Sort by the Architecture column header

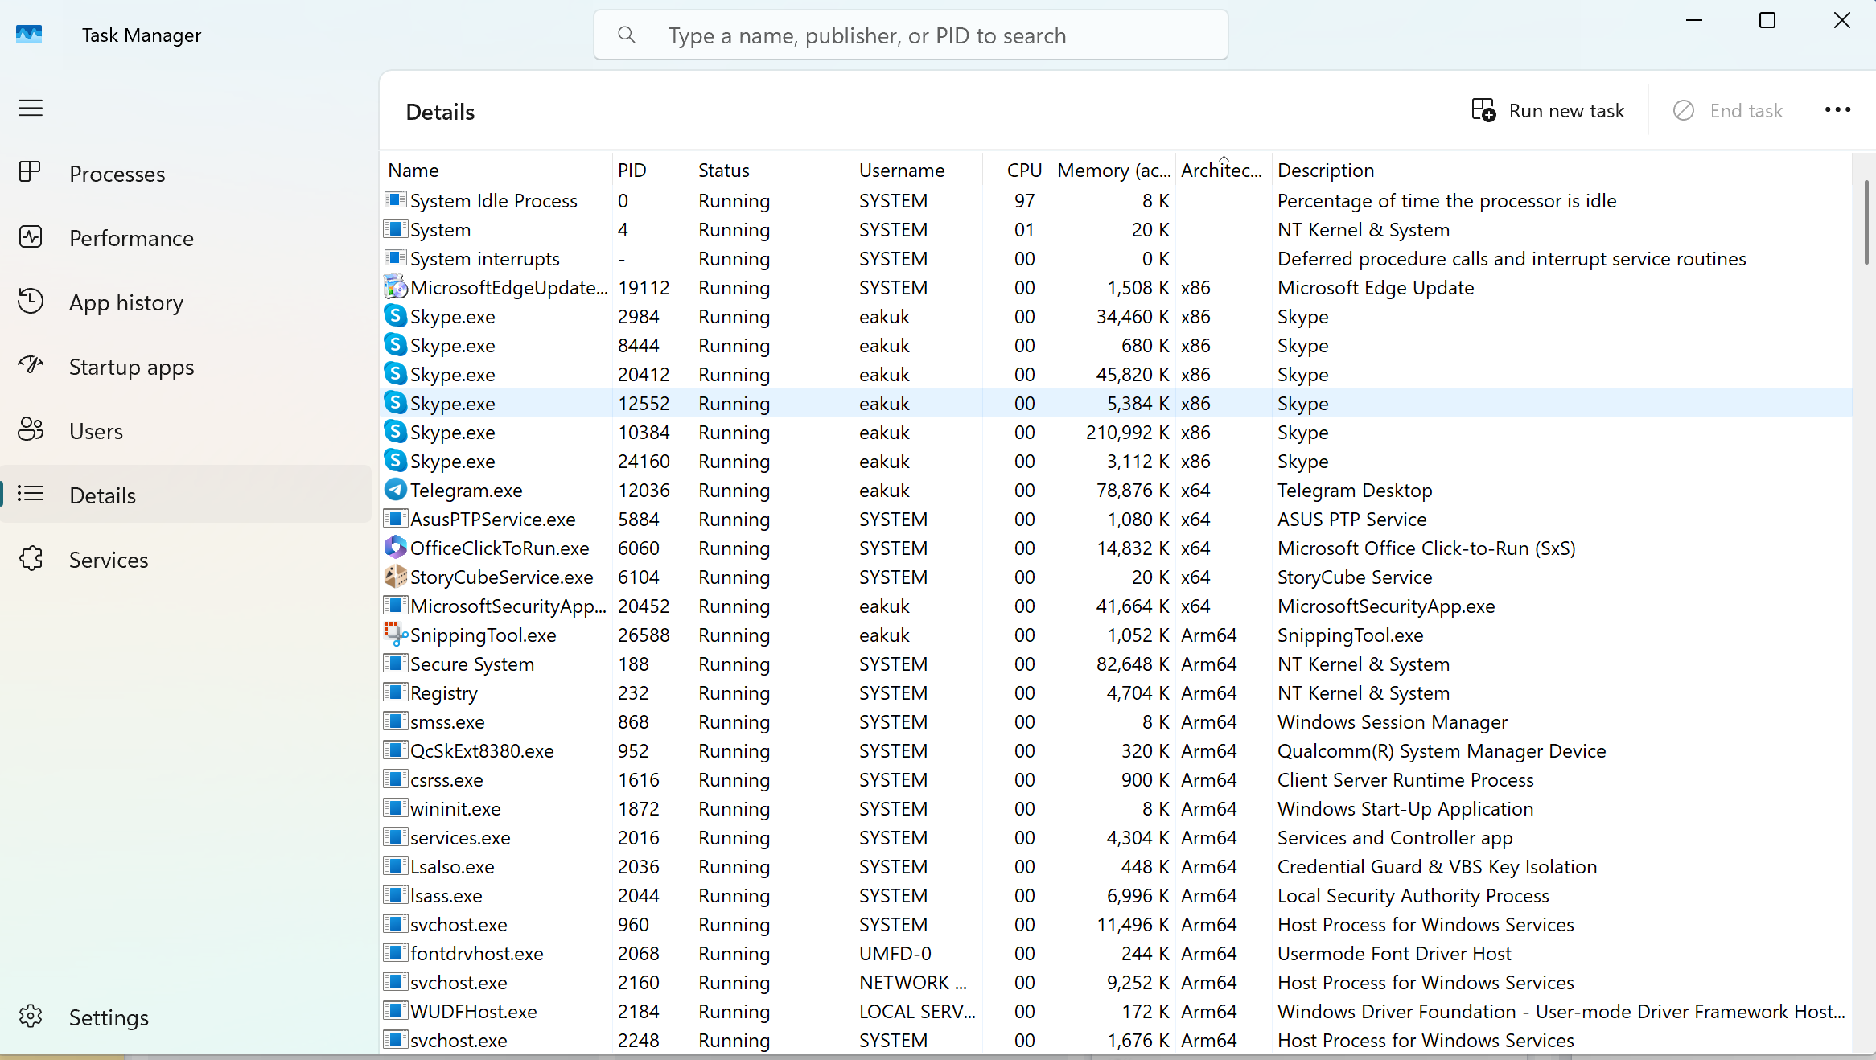point(1224,170)
